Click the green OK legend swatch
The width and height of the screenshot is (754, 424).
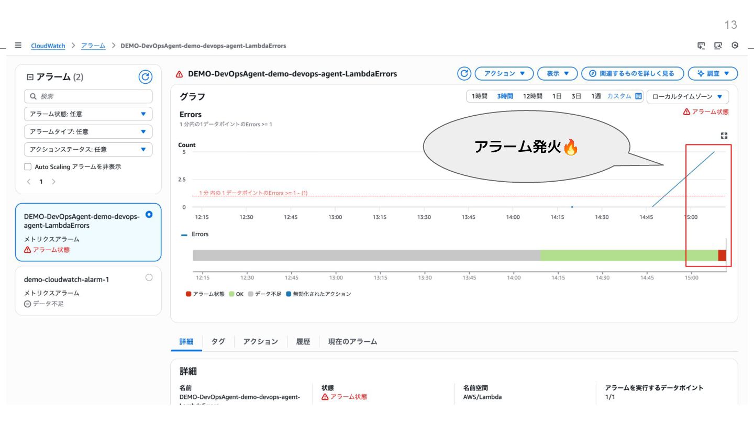231,294
